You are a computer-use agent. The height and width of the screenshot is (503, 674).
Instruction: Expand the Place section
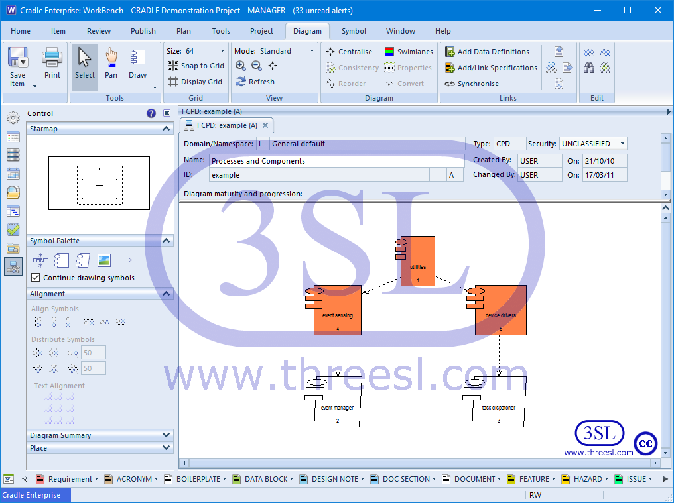tap(166, 447)
